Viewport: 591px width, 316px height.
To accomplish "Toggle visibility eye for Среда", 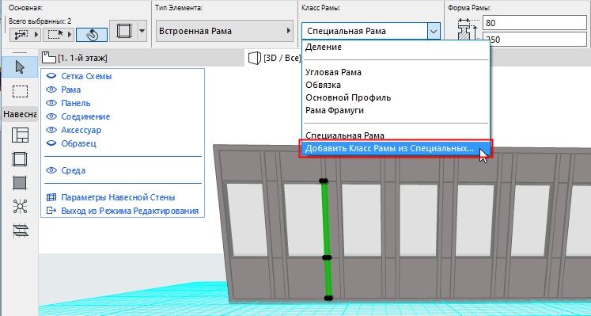I will [x=51, y=170].
